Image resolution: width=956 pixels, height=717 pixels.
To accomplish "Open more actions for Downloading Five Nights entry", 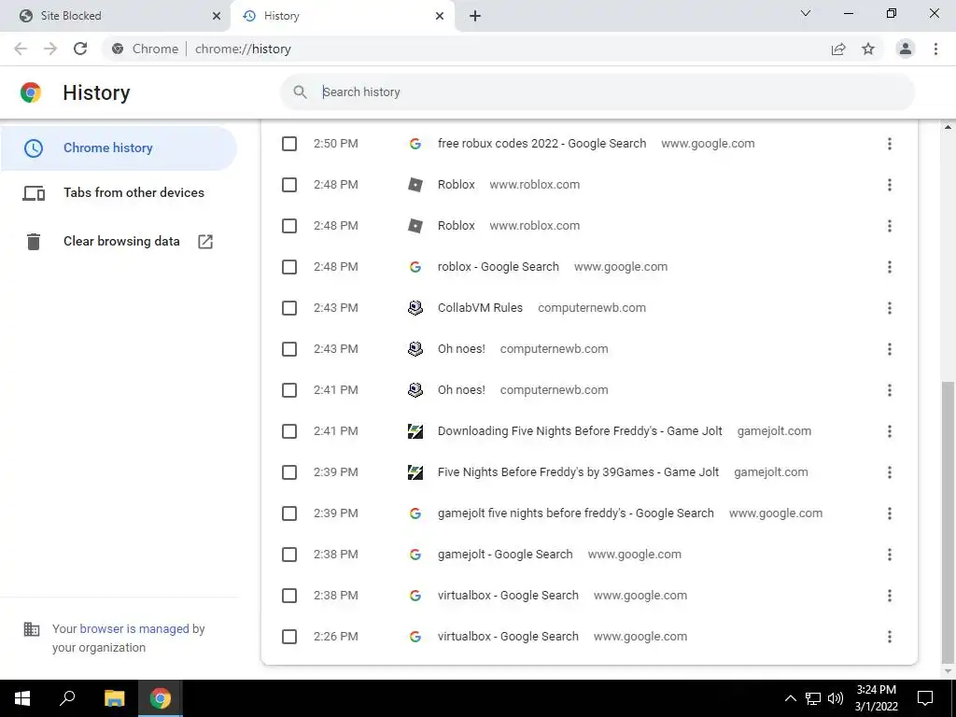I will click(x=890, y=431).
